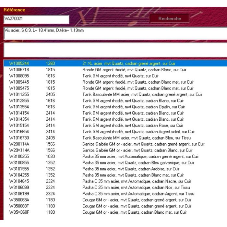Click 'Santos Galbée GM cadran Blanc' description
The width and height of the screenshot is (227, 227).
pyautogui.click(x=137, y=150)
